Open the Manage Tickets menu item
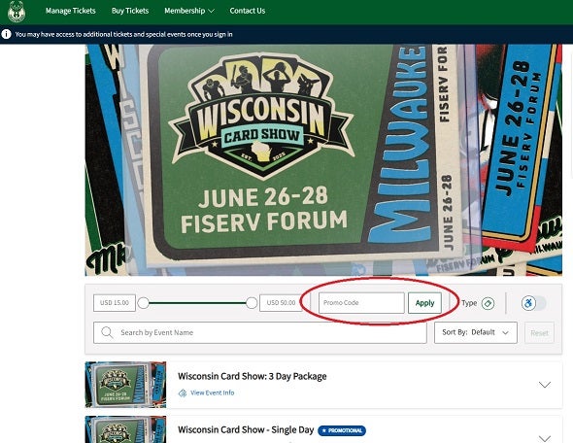The height and width of the screenshot is (443, 573). coord(71,11)
